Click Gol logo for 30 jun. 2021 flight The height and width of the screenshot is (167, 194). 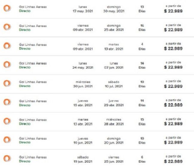[x=7, y=83]
